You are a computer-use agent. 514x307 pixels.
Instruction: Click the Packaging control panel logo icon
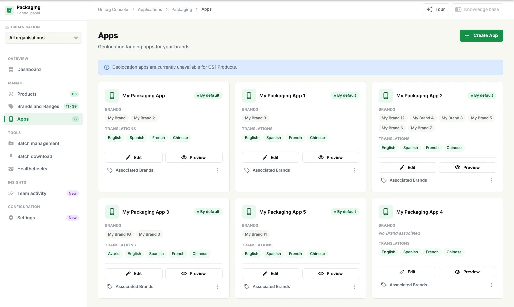point(9,10)
